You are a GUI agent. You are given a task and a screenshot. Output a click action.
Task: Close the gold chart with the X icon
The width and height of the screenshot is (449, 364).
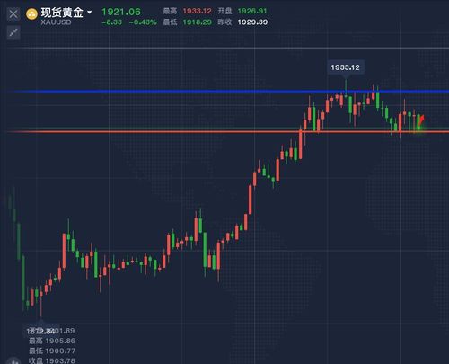coord(13,13)
